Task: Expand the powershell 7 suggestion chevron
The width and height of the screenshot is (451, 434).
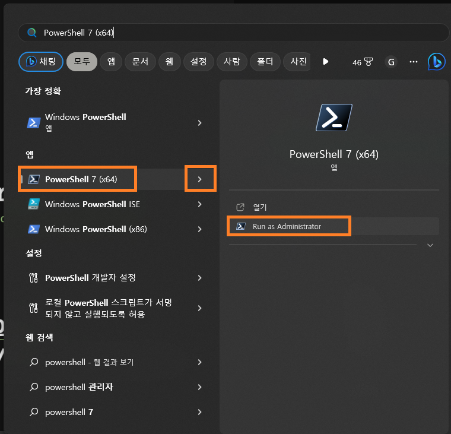Action: [199, 413]
